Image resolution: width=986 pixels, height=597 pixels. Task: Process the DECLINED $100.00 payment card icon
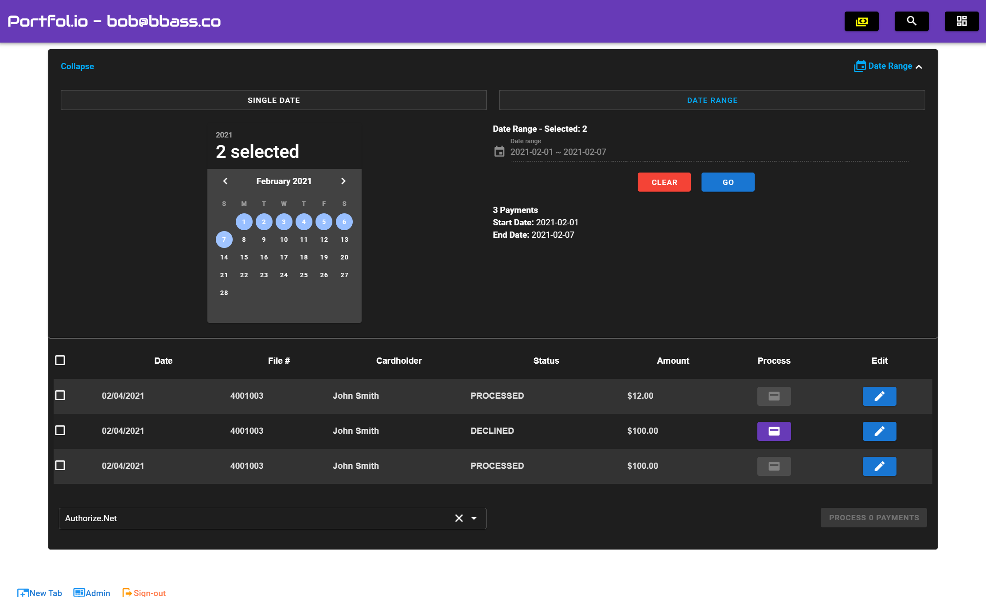pyautogui.click(x=773, y=431)
